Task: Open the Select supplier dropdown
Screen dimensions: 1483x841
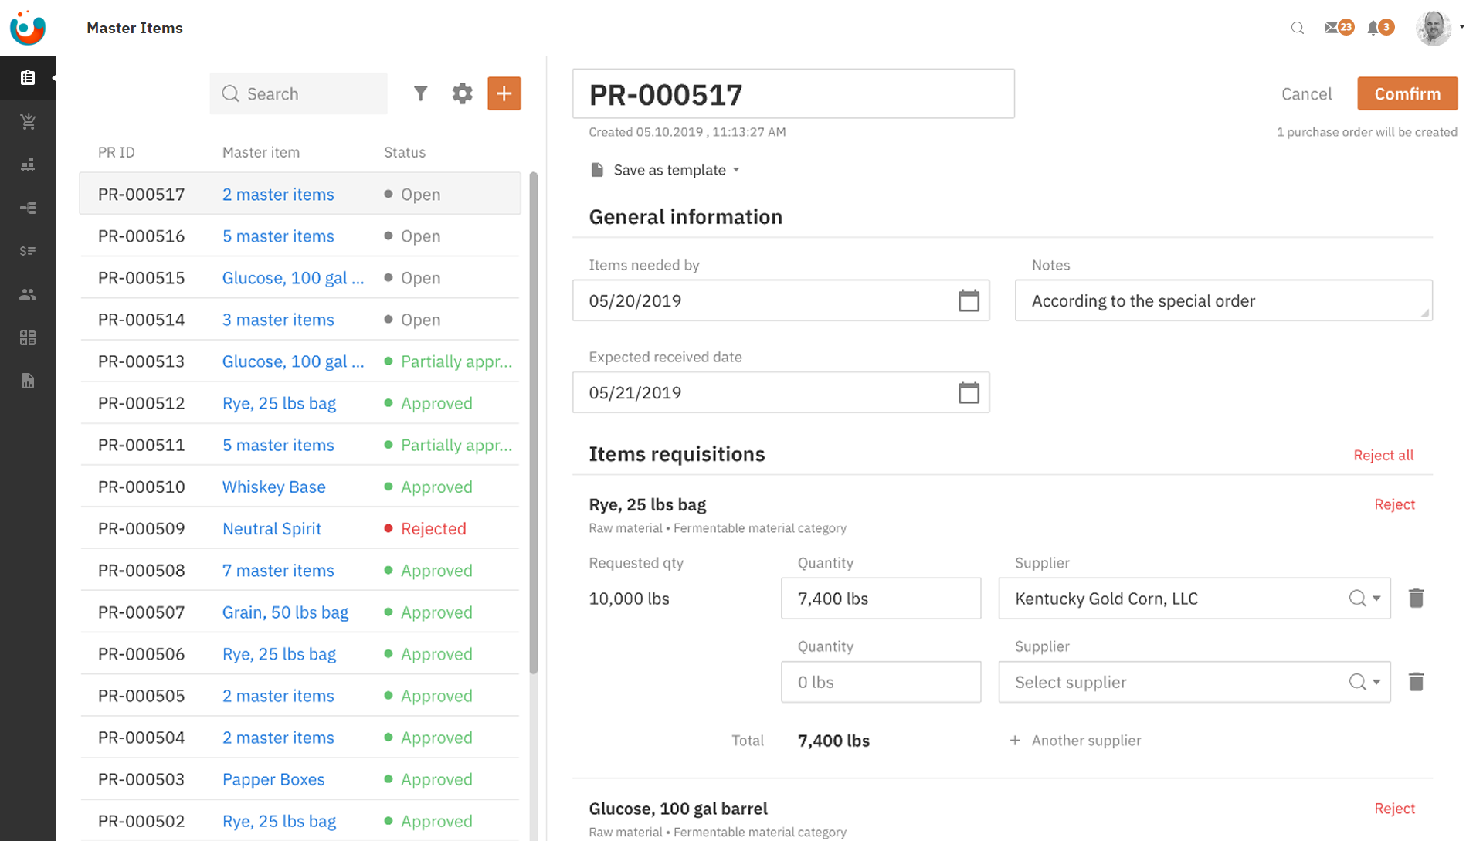Action: coord(1376,682)
